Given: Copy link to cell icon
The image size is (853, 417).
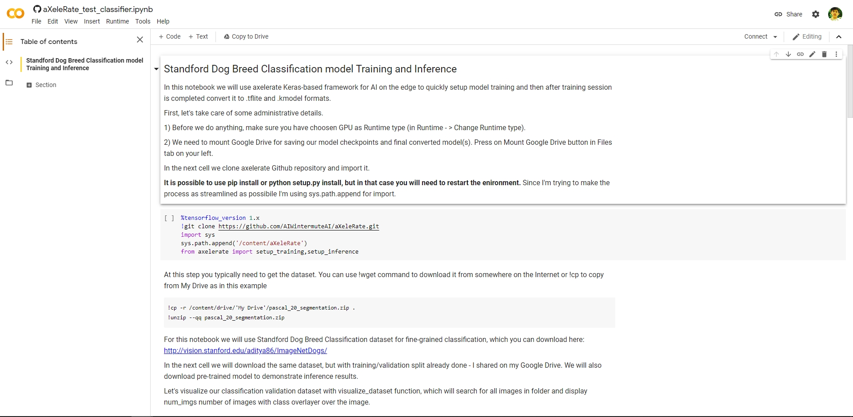Looking at the screenshot, I should [x=800, y=54].
